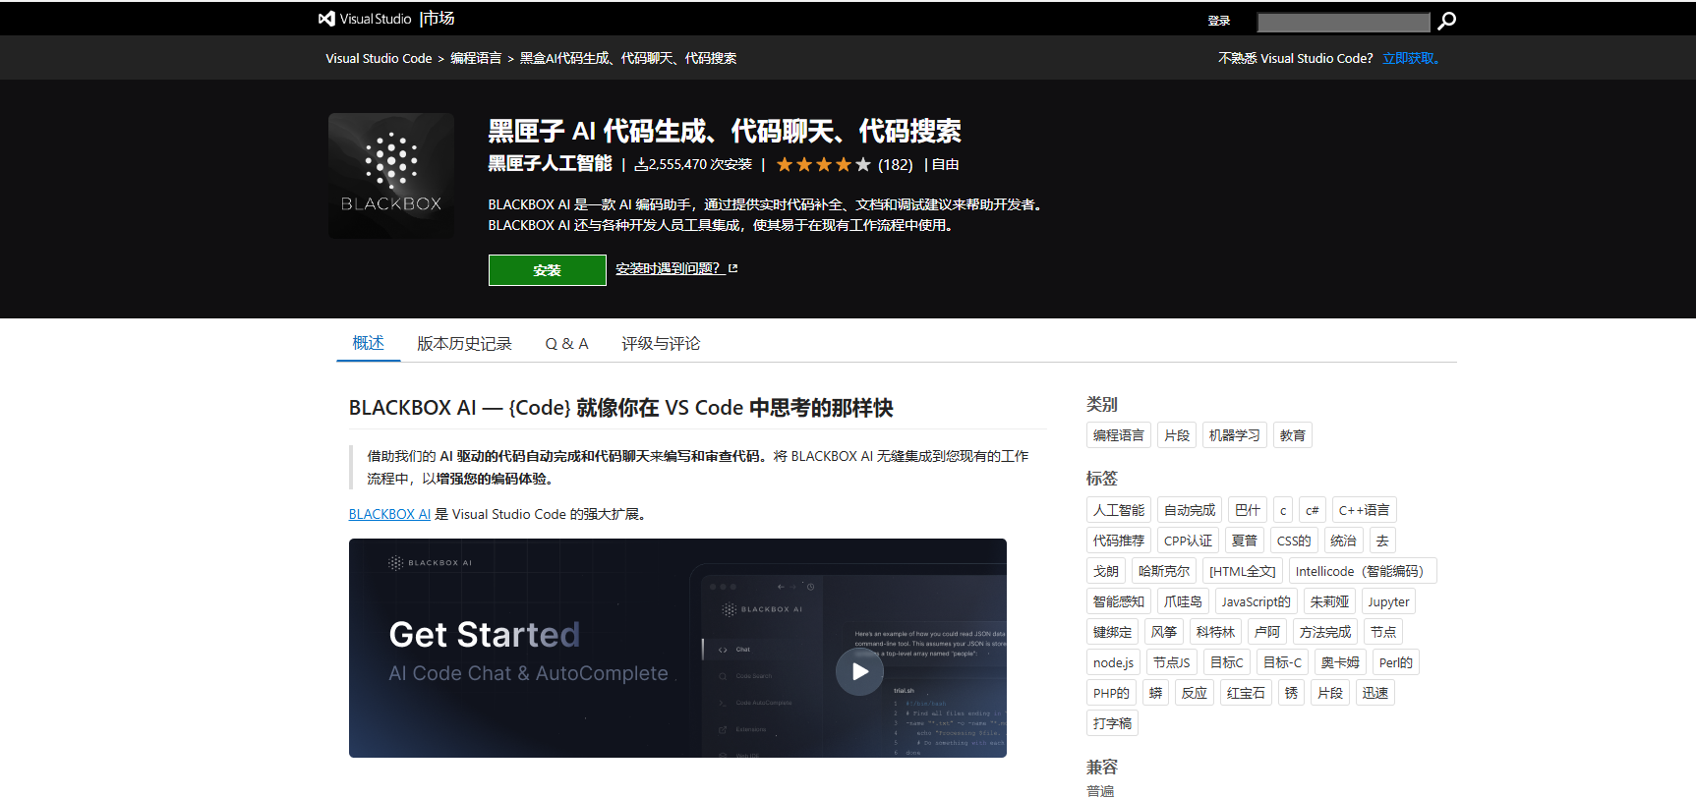Switch to the 评级与评论 tab
This screenshot has width=1696, height=798.
point(661,344)
